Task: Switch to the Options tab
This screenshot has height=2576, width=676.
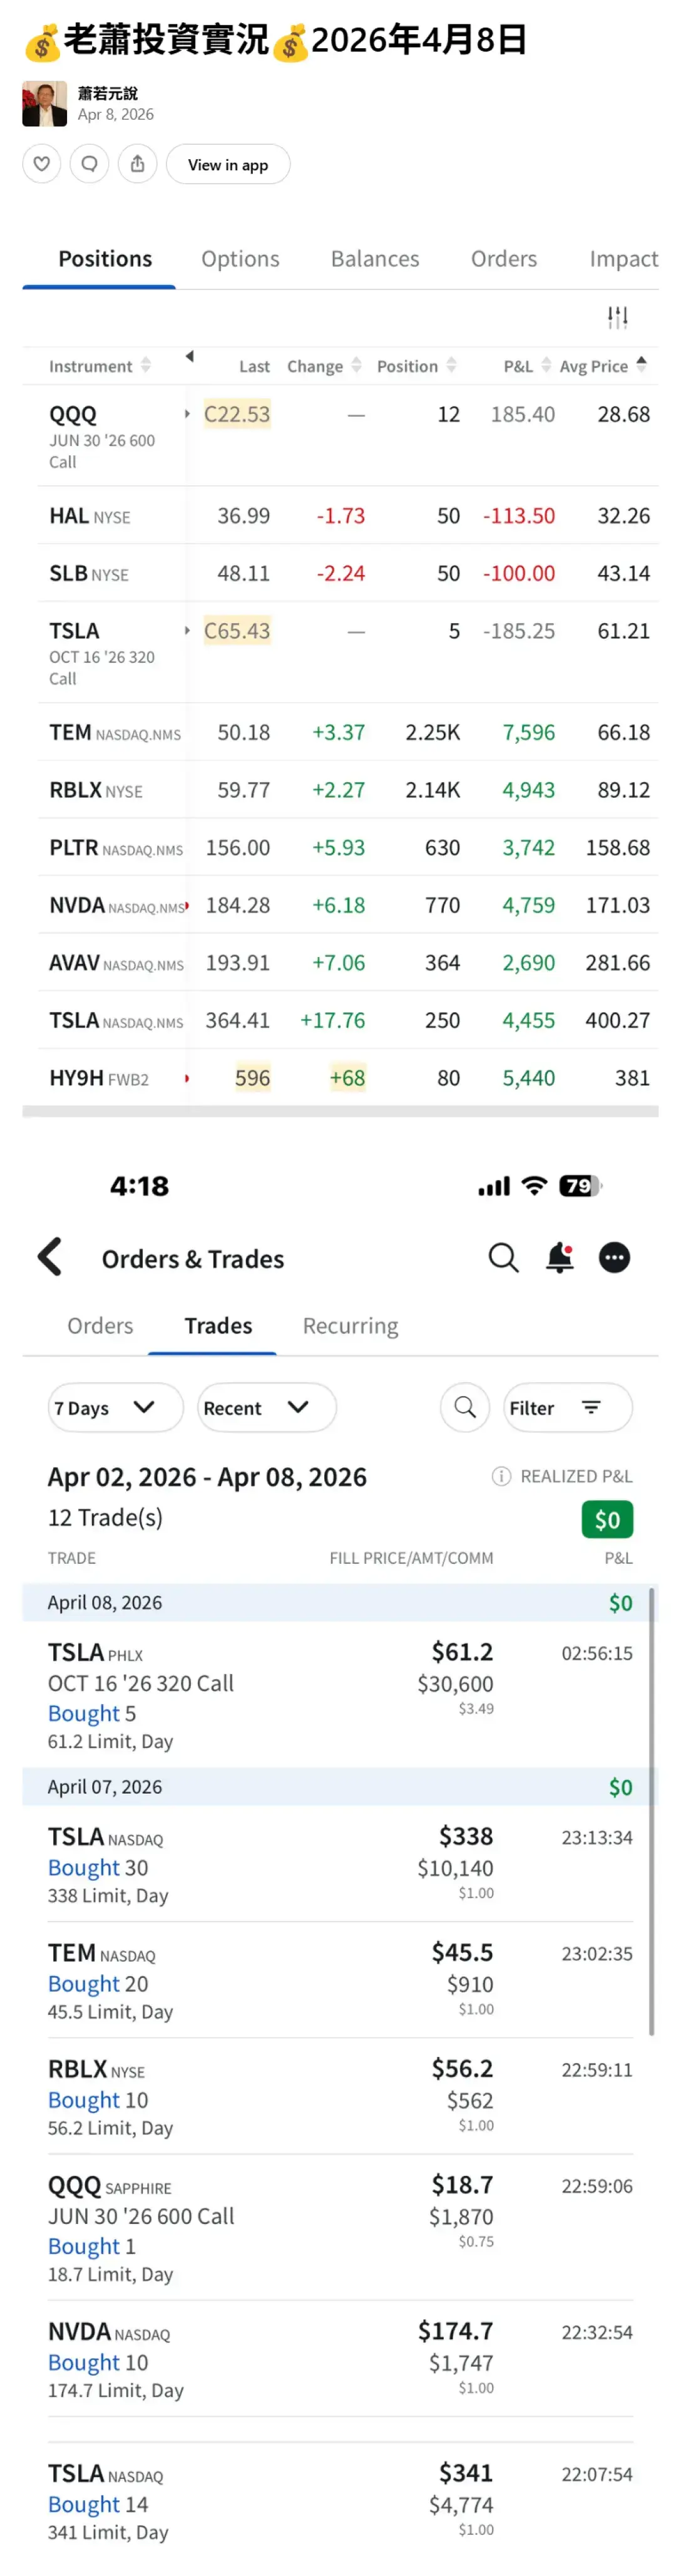Action: point(240,259)
